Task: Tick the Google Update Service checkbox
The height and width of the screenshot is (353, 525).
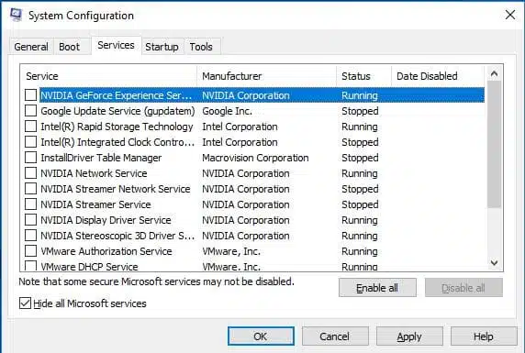Action: [30, 111]
